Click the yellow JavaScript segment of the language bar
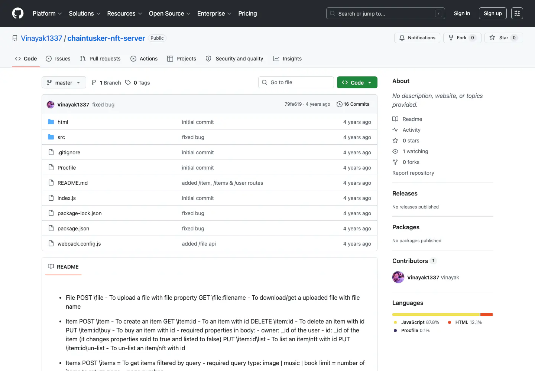This screenshot has height=371, width=535. coord(436,315)
